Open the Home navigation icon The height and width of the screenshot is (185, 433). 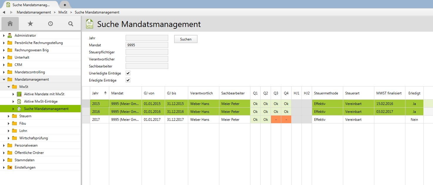tap(10, 24)
